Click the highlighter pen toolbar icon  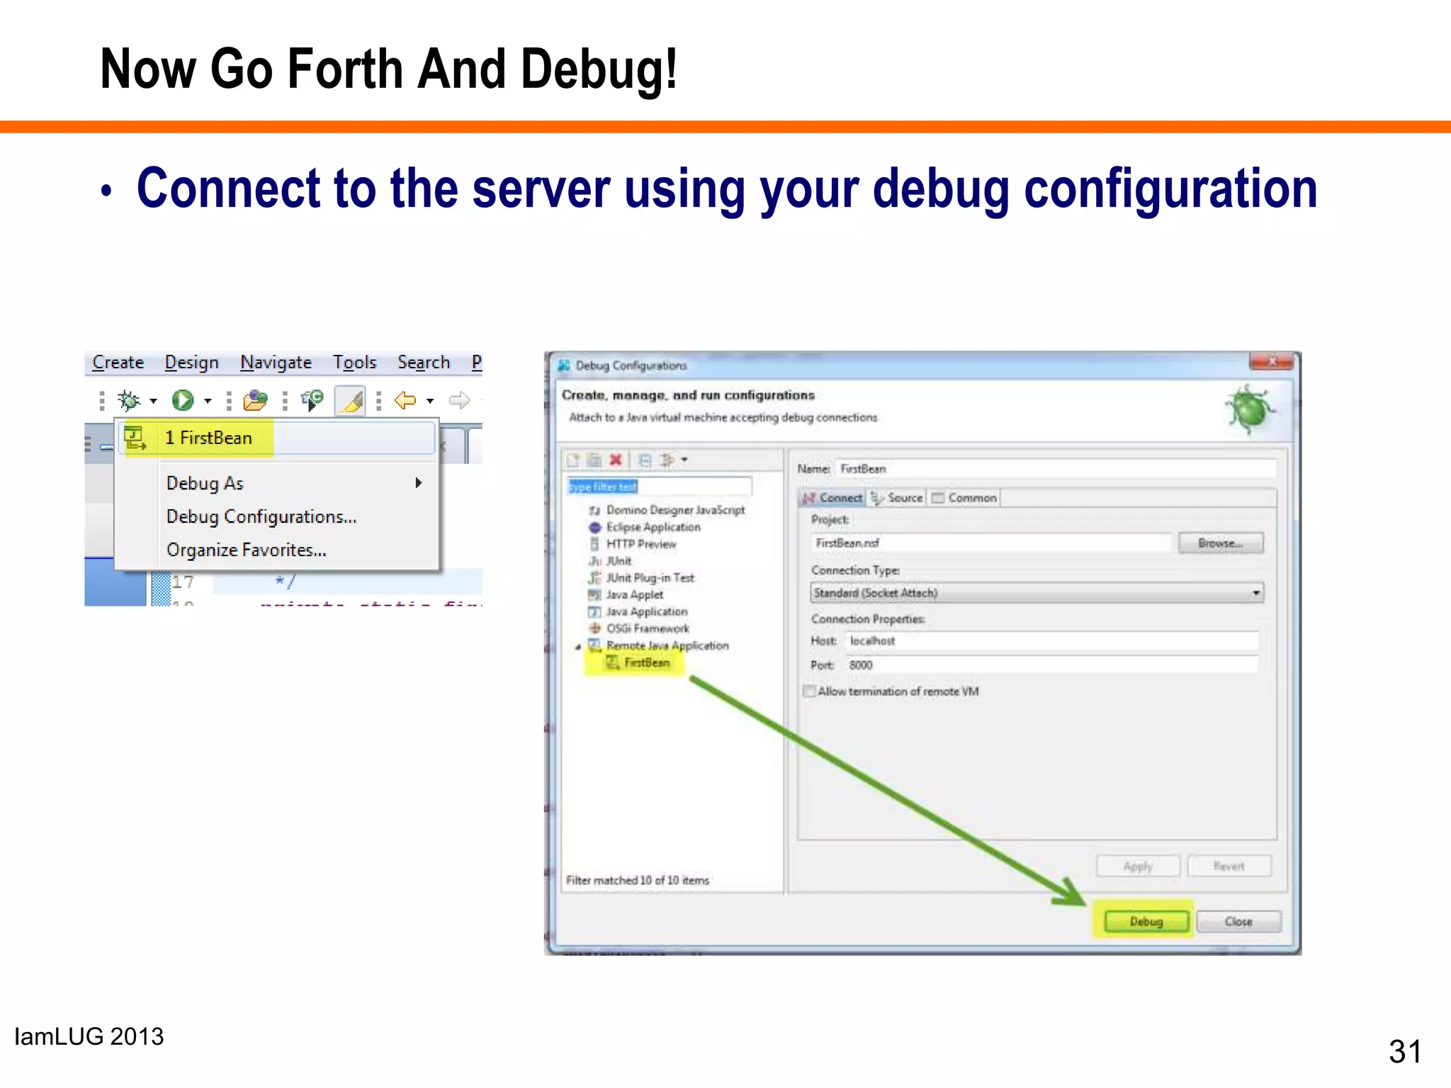point(350,401)
